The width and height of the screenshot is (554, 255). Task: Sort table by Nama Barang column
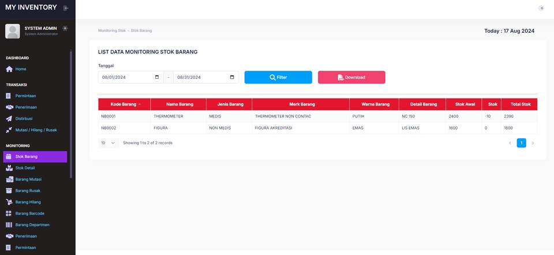point(178,104)
